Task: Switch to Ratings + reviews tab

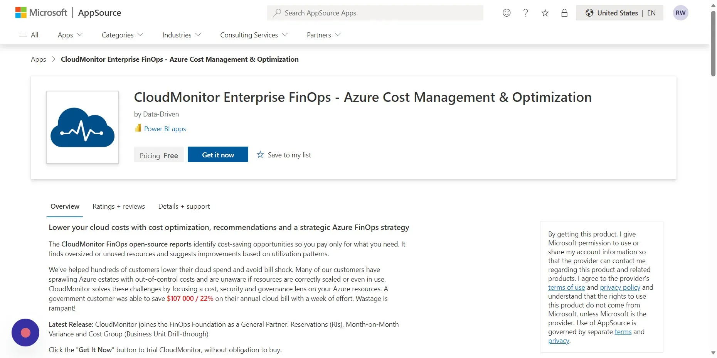Action: (119, 206)
